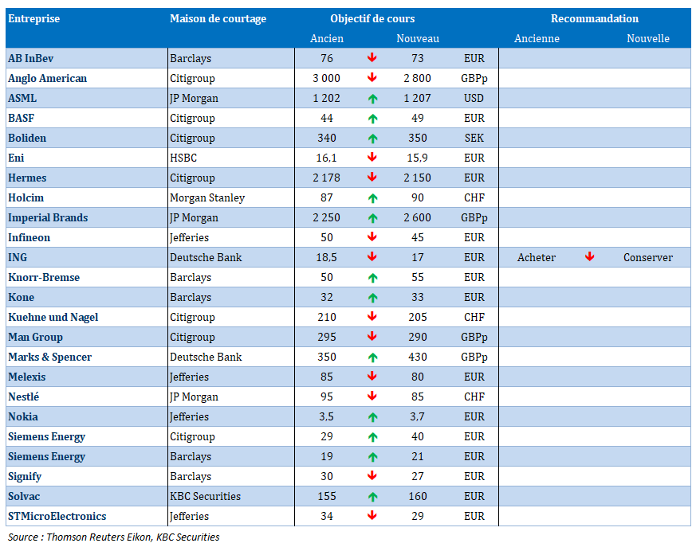Click the red down arrow in the Nestlé row
Viewport: 696px width, 547px height.
point(372,397)
